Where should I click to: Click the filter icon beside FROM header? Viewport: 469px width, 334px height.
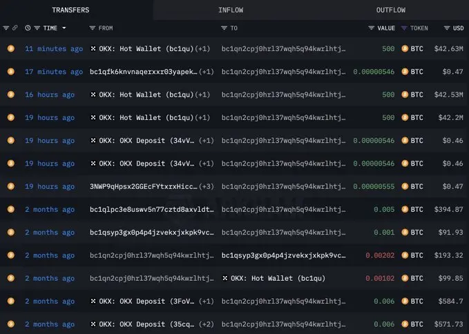tap(93, 28)
